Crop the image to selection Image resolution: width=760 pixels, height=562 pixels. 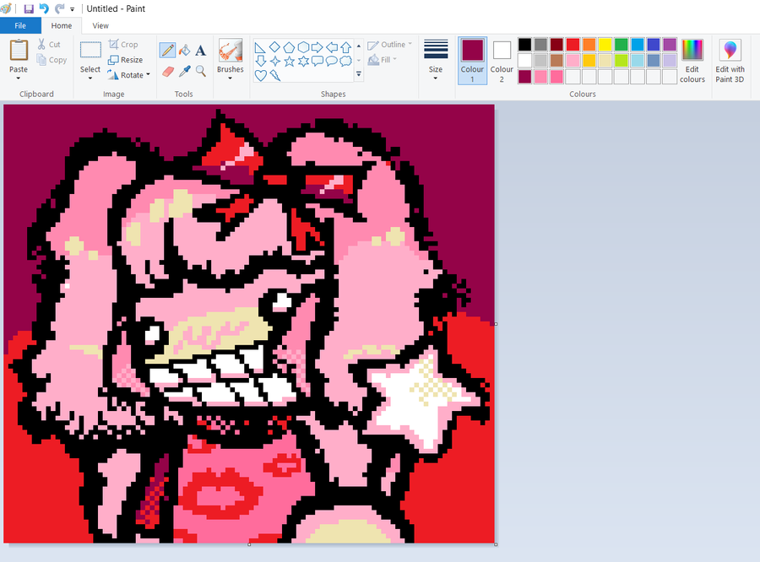click(x=123, y=44)
